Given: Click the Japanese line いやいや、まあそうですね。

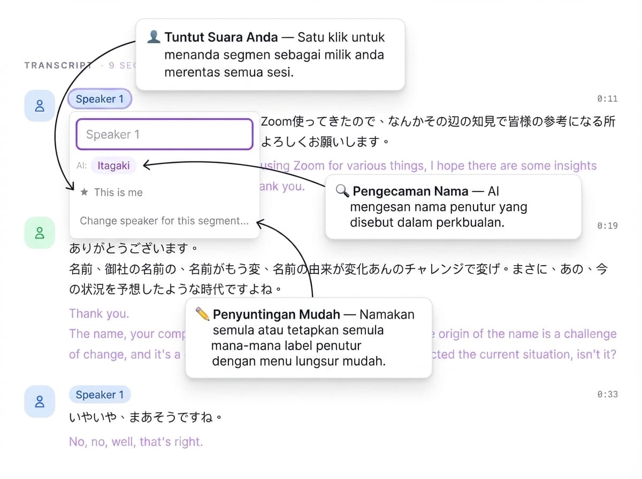Looking at the screenshot, I should tap(146, 418).
